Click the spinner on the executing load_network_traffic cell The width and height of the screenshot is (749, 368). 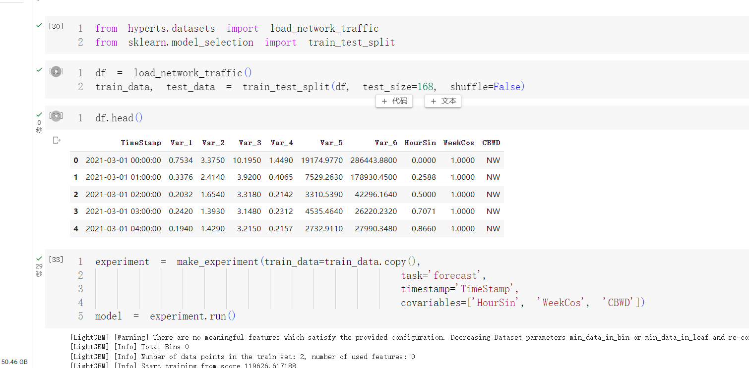pos(56,71)
